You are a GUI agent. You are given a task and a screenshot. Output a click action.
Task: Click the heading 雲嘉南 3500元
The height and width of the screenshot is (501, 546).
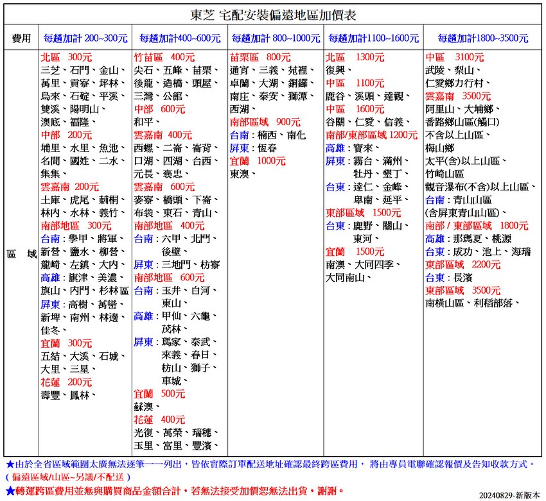pyautogui.click(x=458, y=96)
